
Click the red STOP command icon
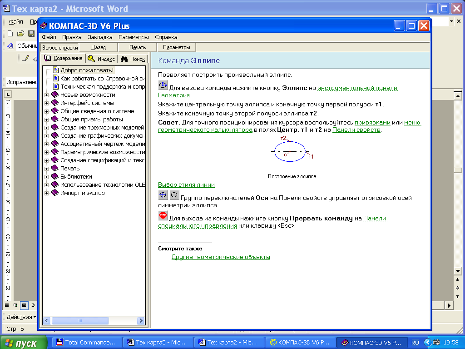point(163,215)
